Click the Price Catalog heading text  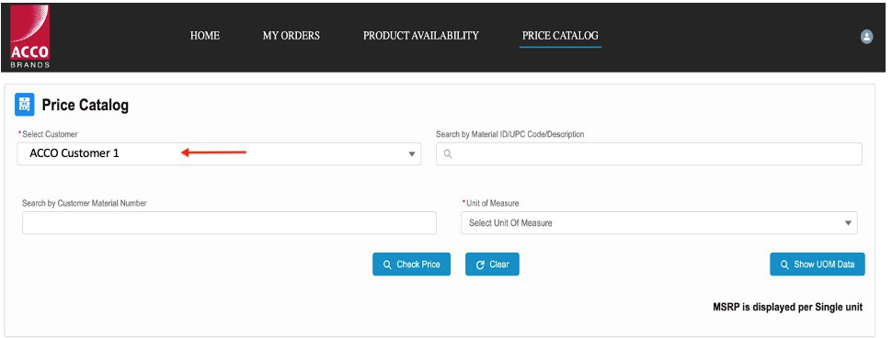[x=86, y=105]
